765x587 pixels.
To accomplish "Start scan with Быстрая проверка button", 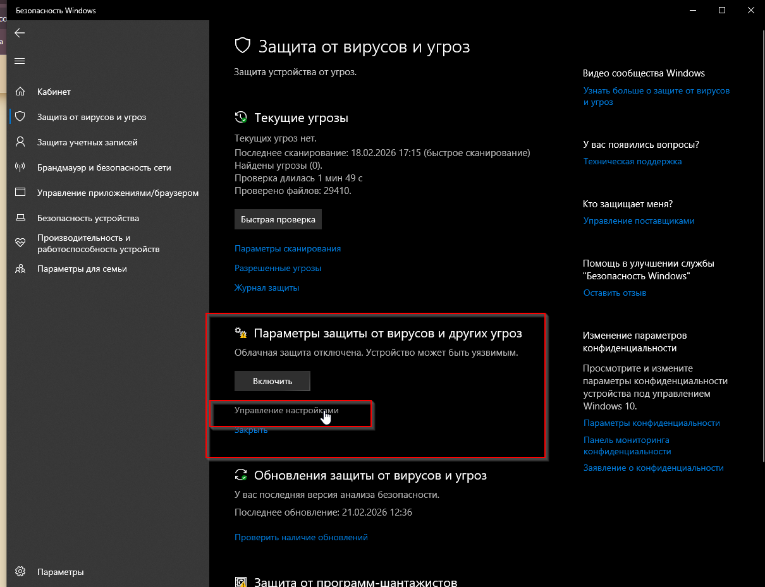I will coord(278,220).
